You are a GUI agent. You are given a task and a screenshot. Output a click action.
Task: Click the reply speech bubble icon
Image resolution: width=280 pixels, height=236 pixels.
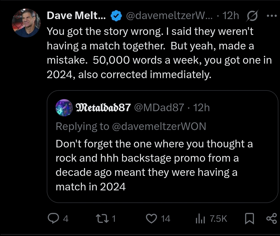(x=53, y=219)
